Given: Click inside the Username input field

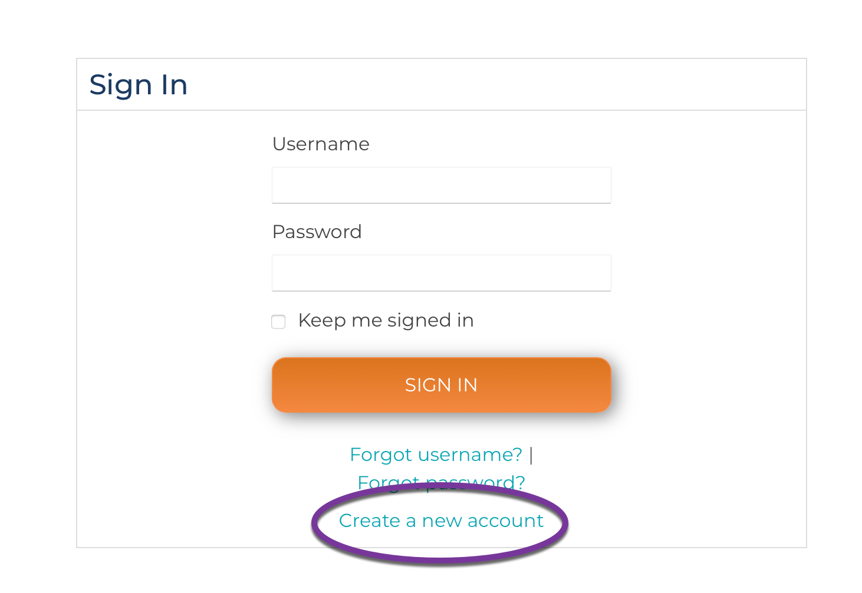Looking at the screenshot, I should (441, 185).
